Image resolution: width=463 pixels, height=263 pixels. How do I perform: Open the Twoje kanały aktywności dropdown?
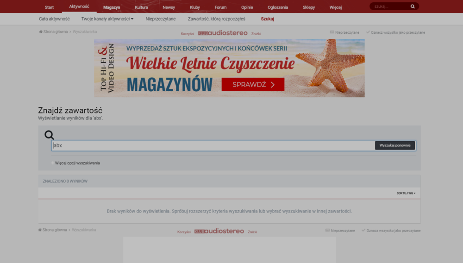pos(107,19)
